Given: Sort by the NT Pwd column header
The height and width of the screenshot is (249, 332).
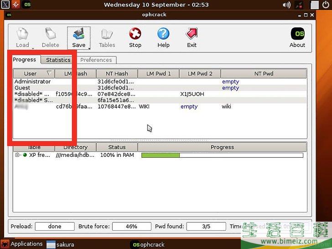Looking at the screenshot, I should pyautogui.click(x=264, y=73).
